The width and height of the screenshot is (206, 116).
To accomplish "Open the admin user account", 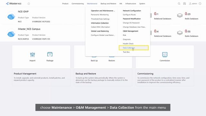I will coord(193,4).
